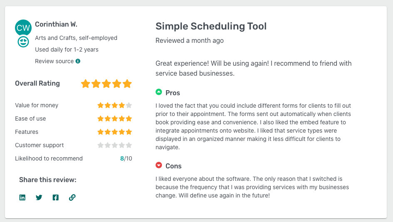Click reviewer name Corinthian W.
Viewport: 393px width, 222px height.
click(x=56, y=25)
